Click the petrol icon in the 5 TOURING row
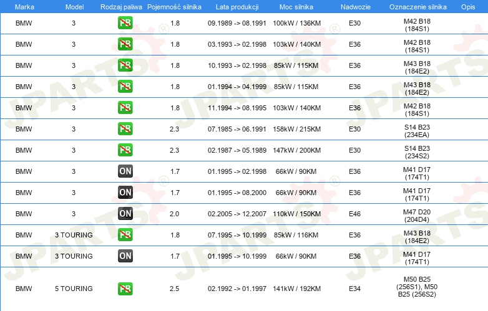This screenshot has width=488, height=311. tap(125, 289)
